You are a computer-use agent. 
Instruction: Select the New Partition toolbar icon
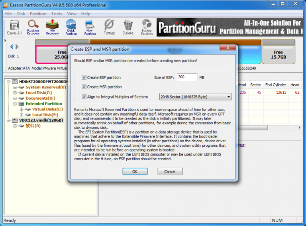point(90,27)
